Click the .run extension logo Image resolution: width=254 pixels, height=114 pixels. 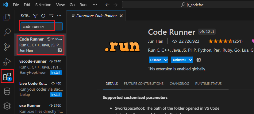tap(122, 46)
